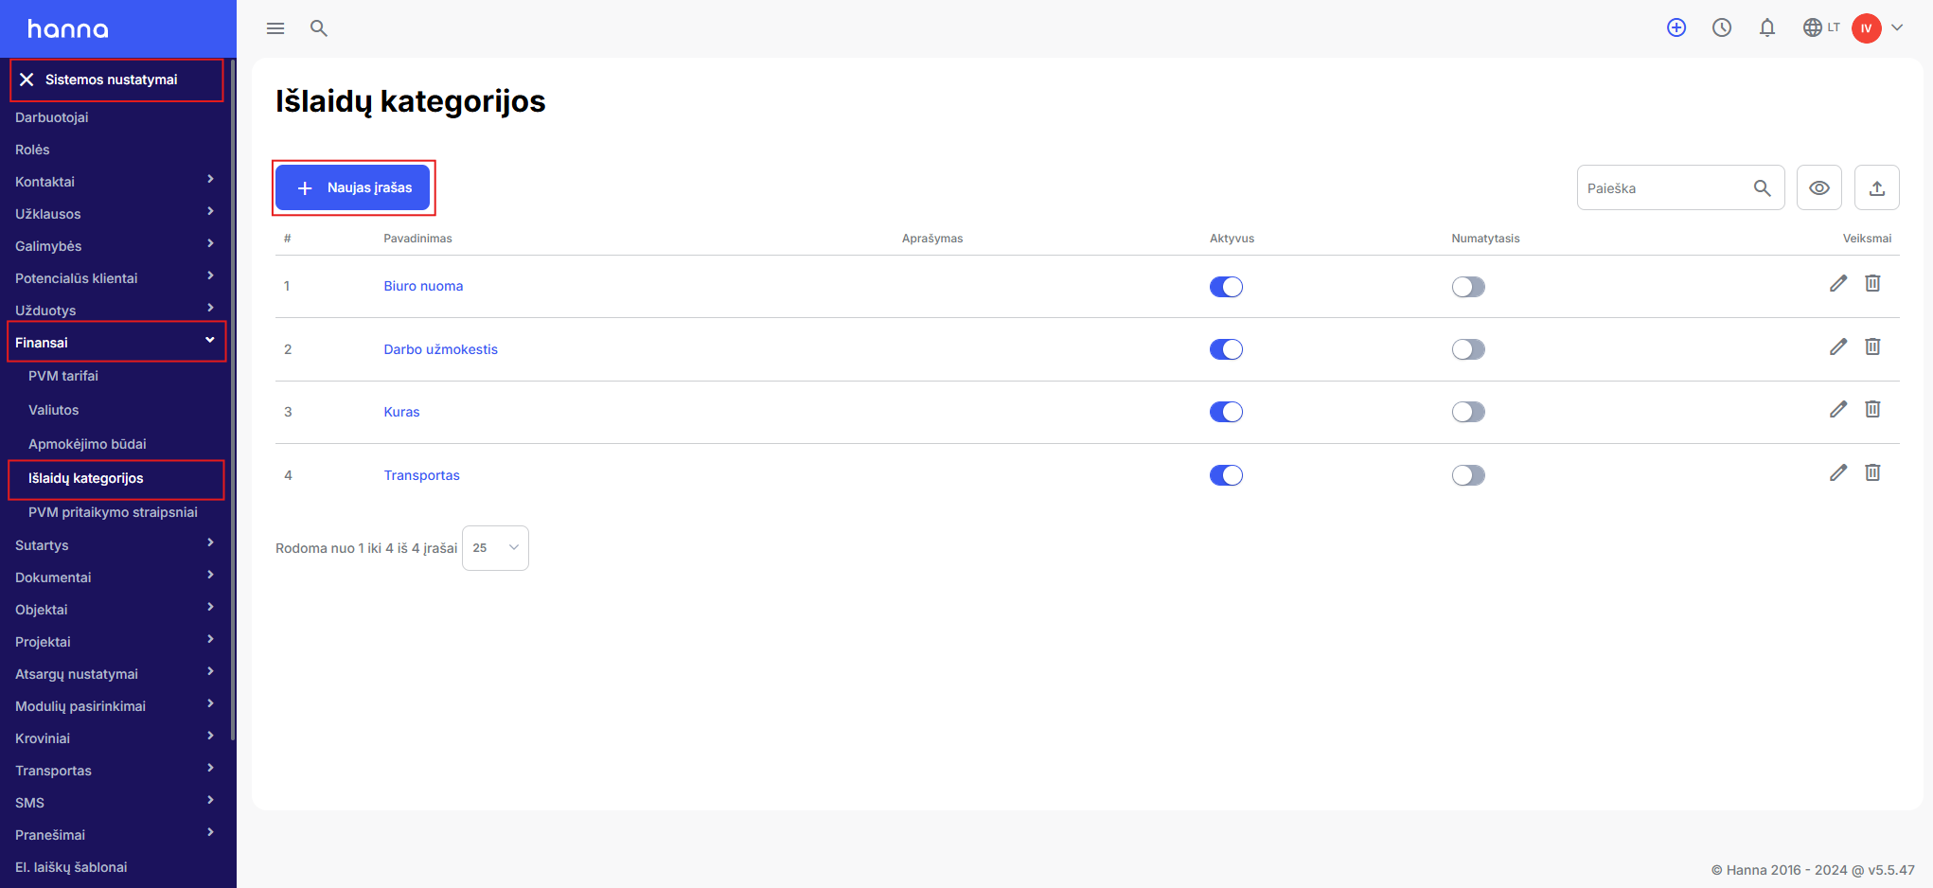Delete Darbo užmokestis with trash icon

(1872, 346)
